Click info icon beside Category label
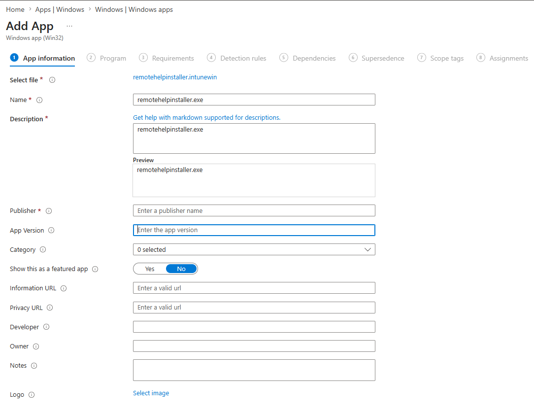Screen dimensions: 534x414 (x=43, y=250)
